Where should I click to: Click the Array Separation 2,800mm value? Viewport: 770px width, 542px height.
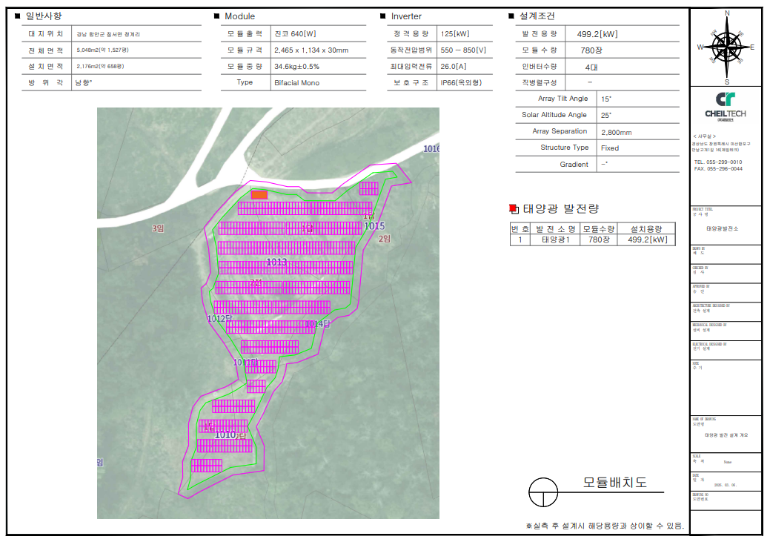pyautogui.click(x=617, y=132)
